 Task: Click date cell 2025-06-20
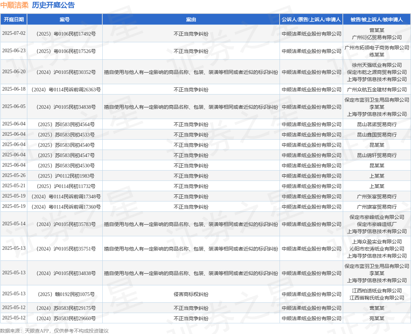(x=14, y=71)
